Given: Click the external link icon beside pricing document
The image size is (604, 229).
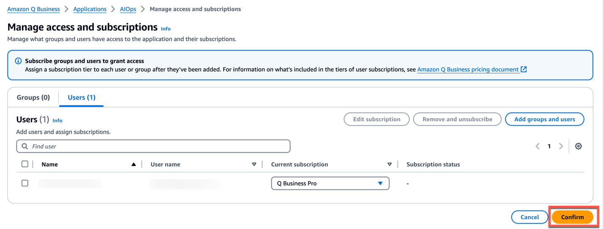Looking at the screenshot, I should (524, 69).
